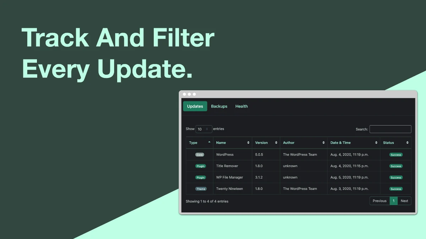The width and height of the screenshot is (426, 239).
Task: Click the Core badge for WordPress
Action: pos(200,155)
